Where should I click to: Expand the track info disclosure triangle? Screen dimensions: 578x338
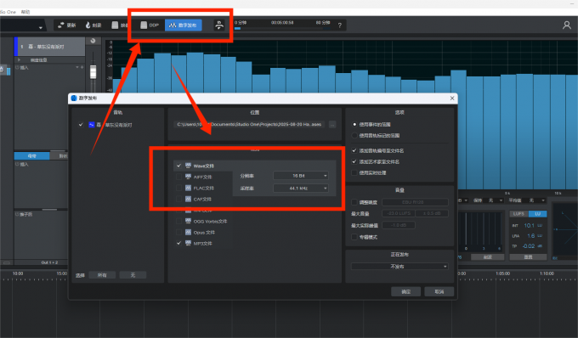[x=20, y=59]
